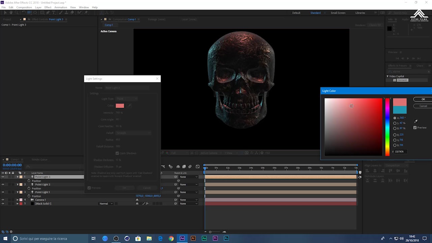Toggle the Position stopwatch under Point Light 3

29,181
